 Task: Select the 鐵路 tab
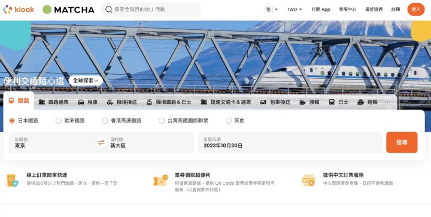coord(19,100)
